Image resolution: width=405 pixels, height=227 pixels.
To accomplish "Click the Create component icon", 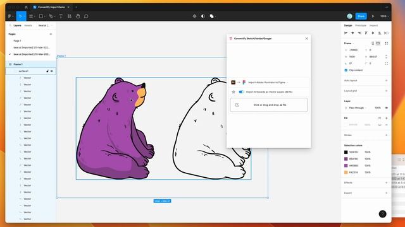I will (194, 16).
